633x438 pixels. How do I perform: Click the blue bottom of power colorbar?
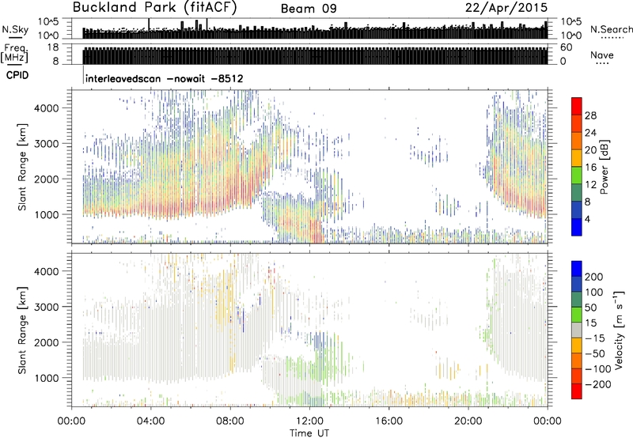[577, 227]
